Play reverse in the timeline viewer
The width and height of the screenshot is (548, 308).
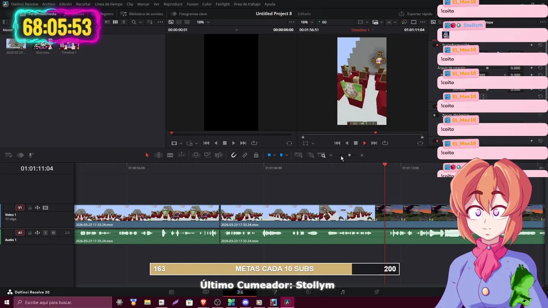347,143
